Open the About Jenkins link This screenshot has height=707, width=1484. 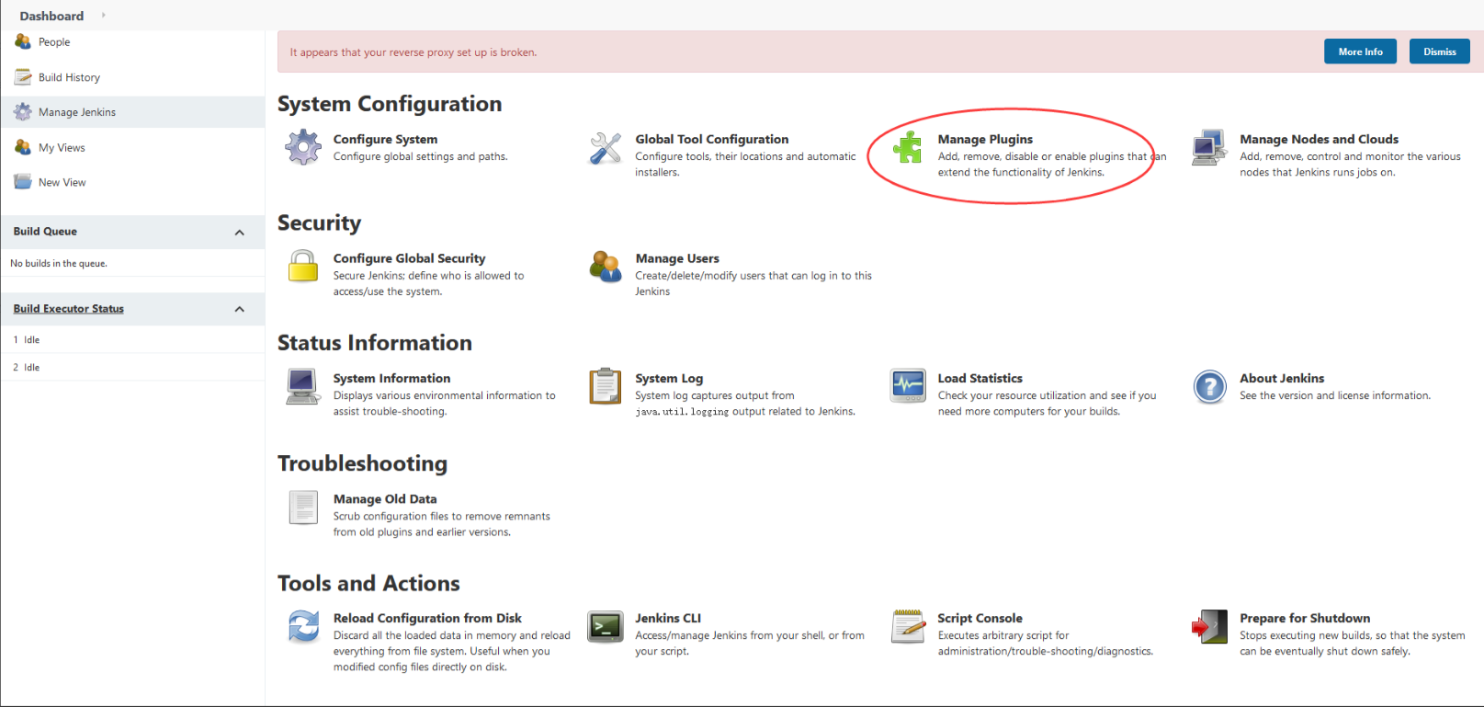click(x=1282, y=378)
